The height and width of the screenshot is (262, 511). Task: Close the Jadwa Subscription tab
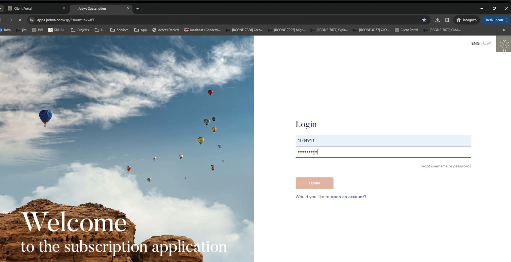click(x=128, y=8)
